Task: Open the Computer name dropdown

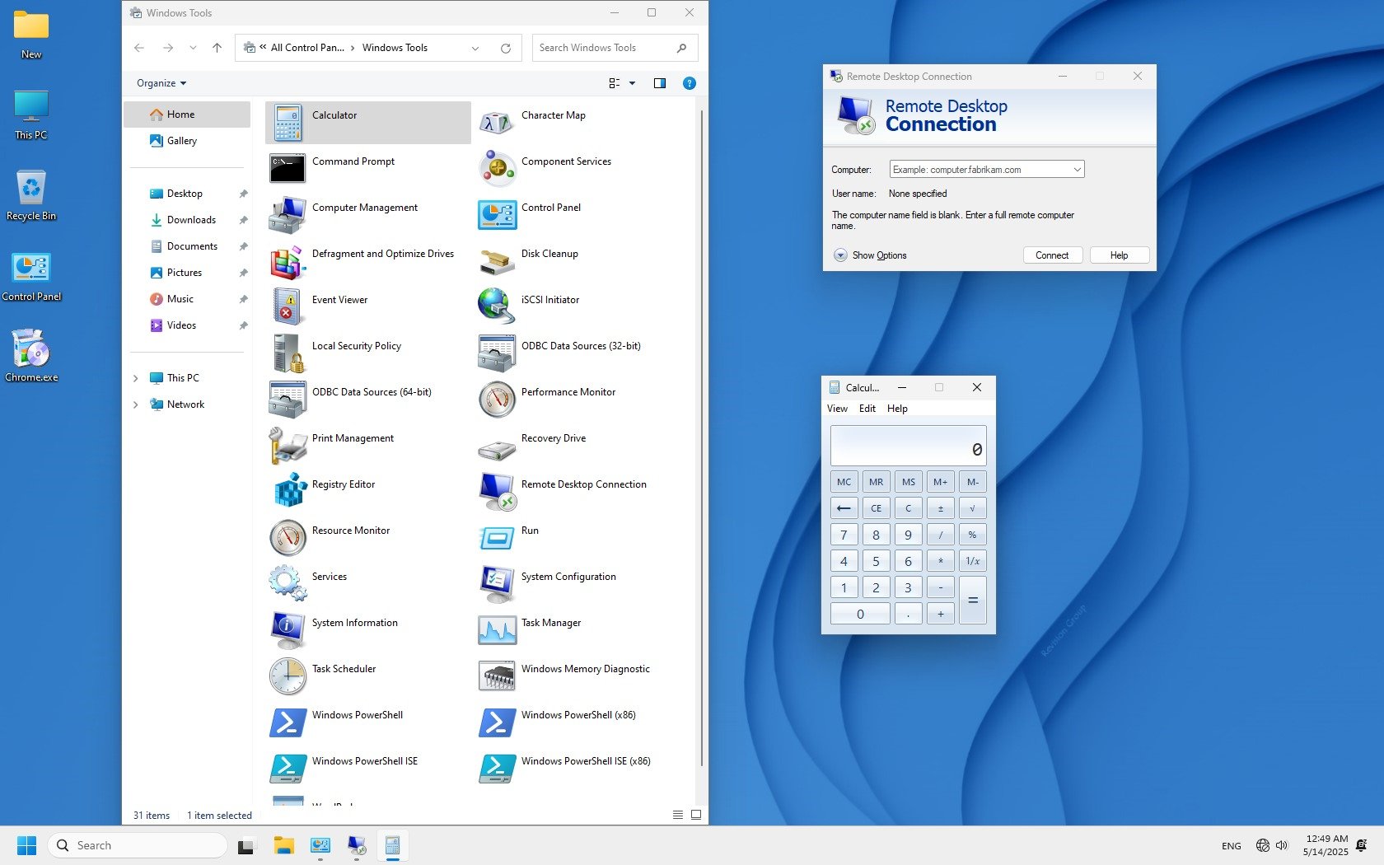Action: point(1076,170)
